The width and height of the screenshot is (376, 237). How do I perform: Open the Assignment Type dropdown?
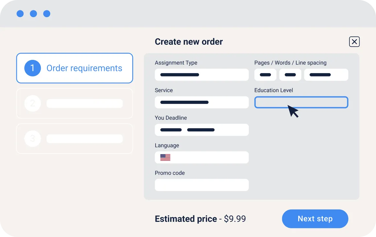[202, 75]
